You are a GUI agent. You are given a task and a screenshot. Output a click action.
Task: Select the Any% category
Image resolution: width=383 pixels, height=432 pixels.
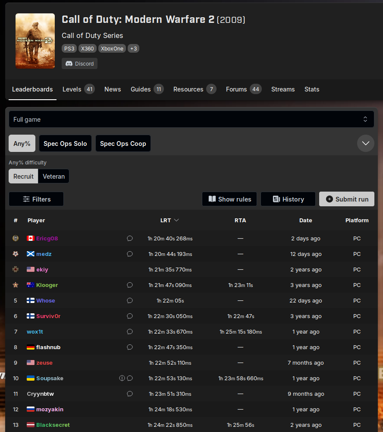[x=22, y=143]
